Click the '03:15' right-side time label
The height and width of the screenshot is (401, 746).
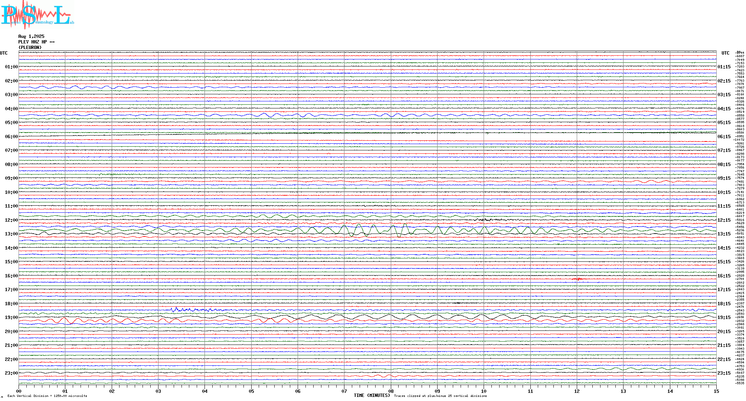724,95
